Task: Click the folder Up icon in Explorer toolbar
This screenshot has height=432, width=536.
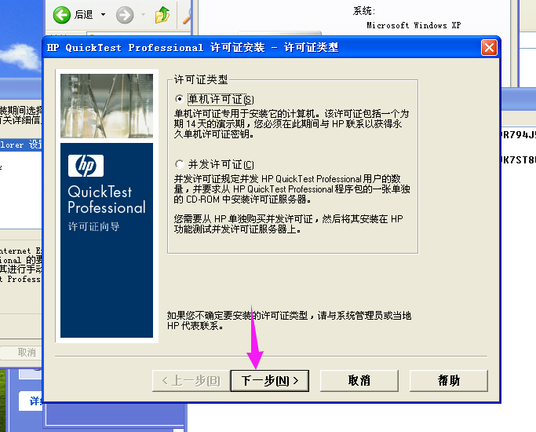Action: pyautogui.click(x=162, y=15)
